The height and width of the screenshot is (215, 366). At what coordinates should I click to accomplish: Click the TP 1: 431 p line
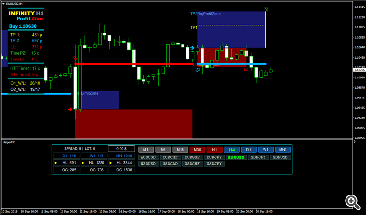click(x=26, y=35)
